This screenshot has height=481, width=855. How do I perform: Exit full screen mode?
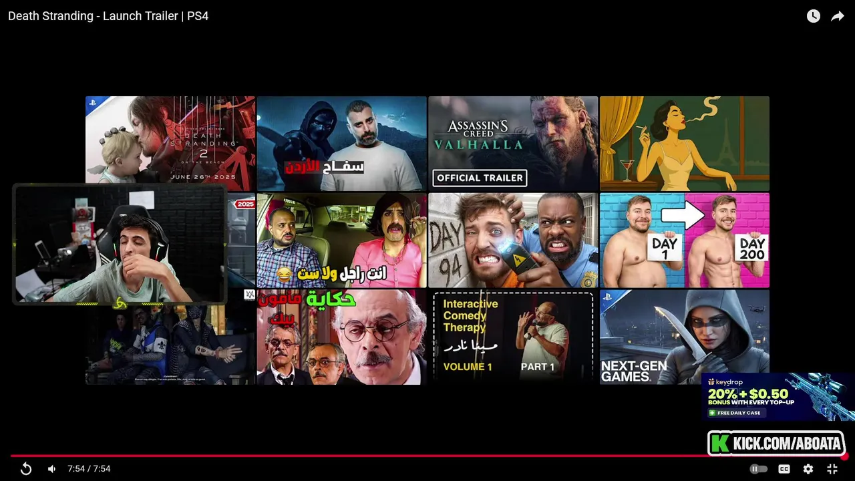pos(832,469)
